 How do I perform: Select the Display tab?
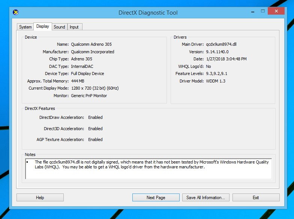[43, 26]
